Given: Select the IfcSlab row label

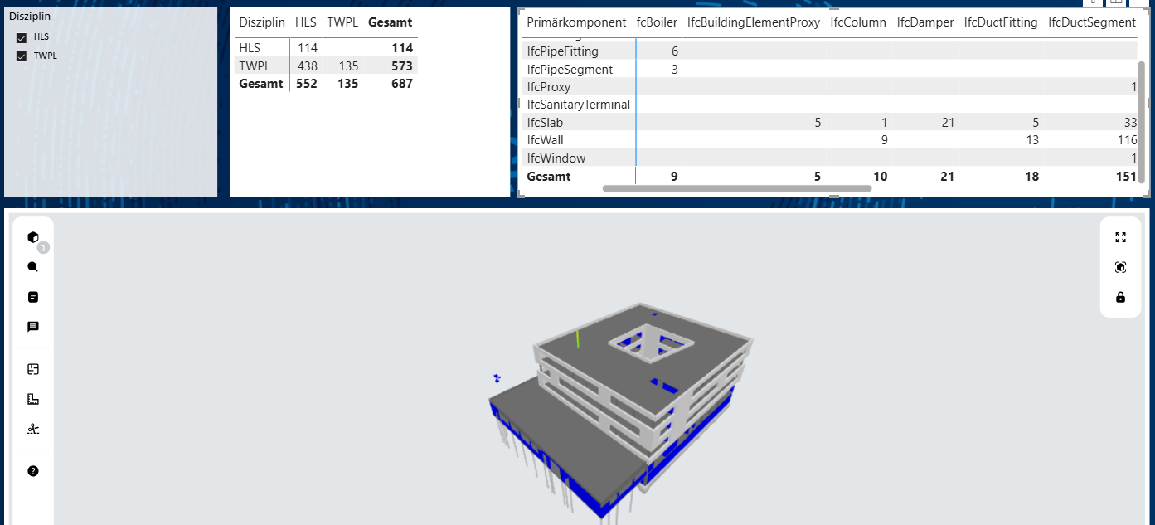Looking at the screenshot, I should pyautogui.click(x=545, y=123).
